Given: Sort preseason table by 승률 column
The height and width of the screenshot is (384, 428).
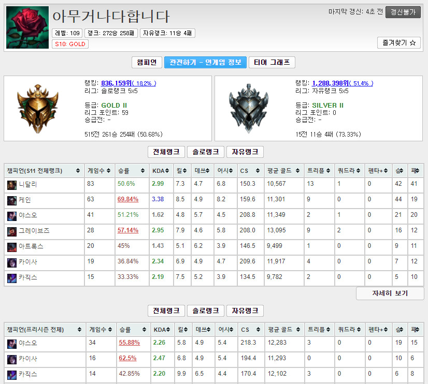Looking at the screenshot, I should (132, 330).
